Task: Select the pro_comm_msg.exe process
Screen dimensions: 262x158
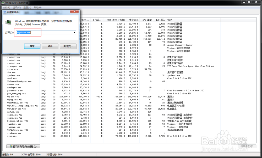Action: click(16, 94)
